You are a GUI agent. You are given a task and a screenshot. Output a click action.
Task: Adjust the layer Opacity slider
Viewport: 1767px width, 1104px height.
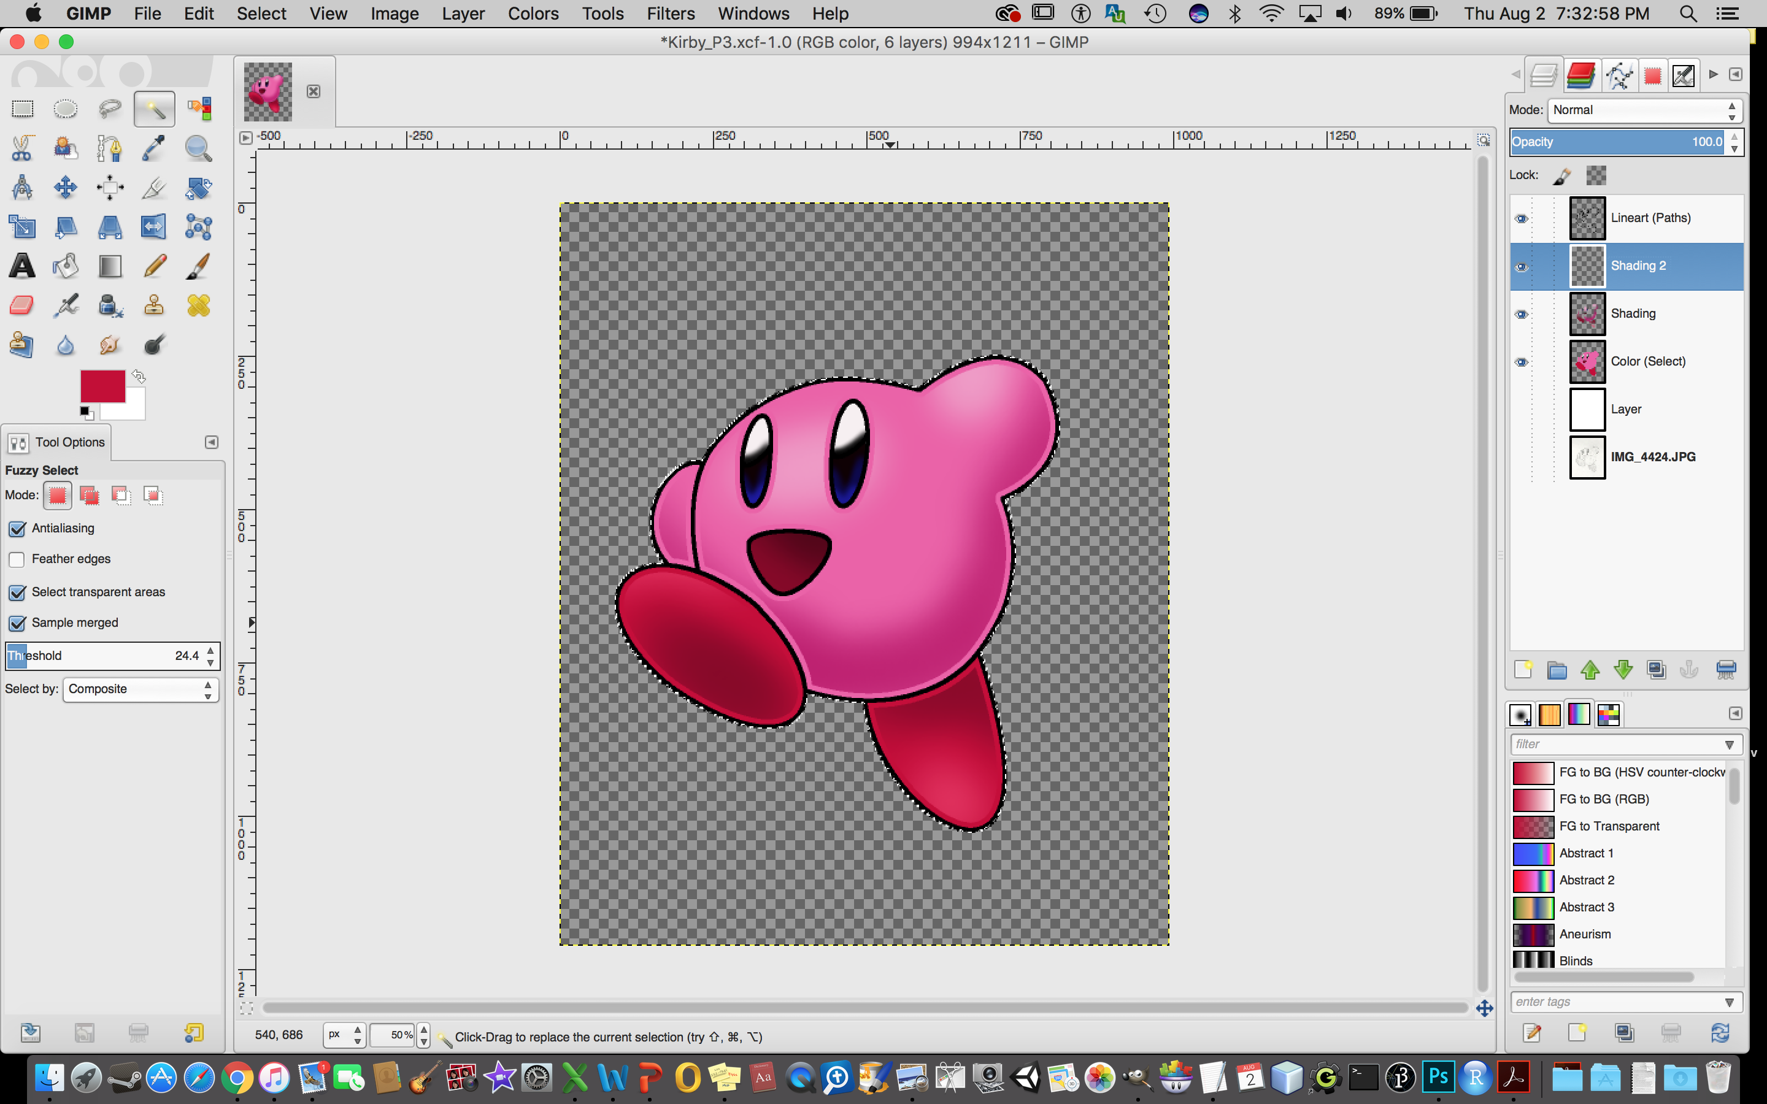point(1618,142)
